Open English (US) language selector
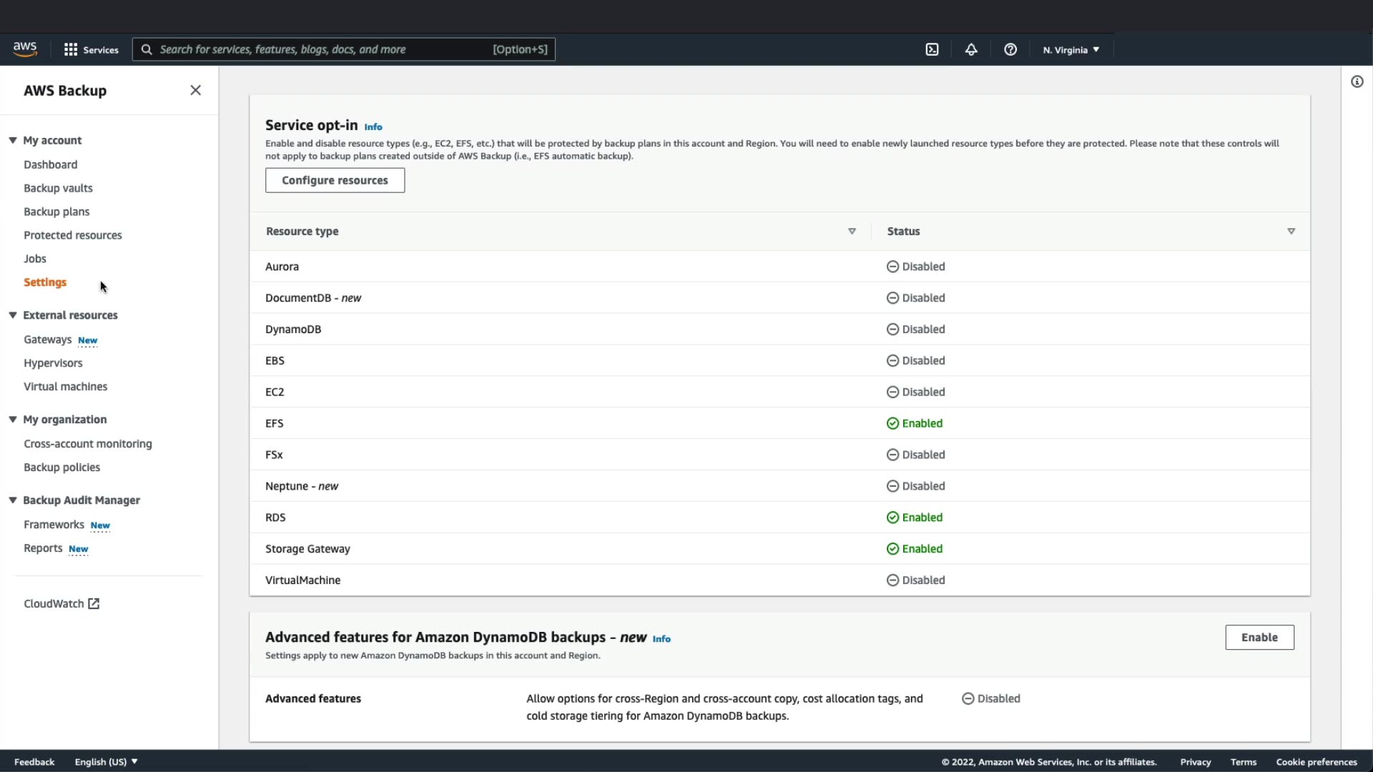Image resolution: width=1373 pixels, height=772 pixels. (106, 761)
